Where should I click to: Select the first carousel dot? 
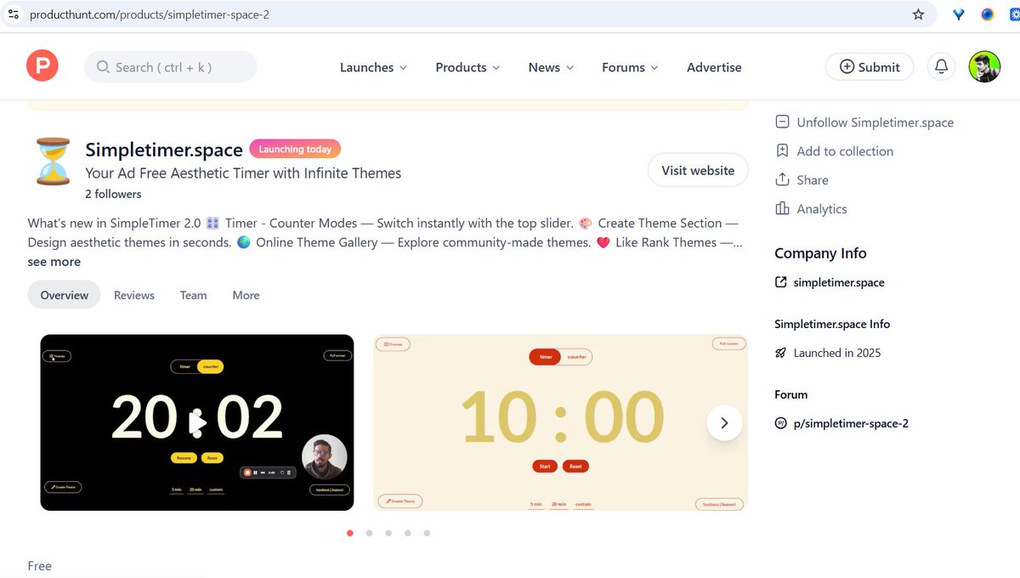(349, 533)
